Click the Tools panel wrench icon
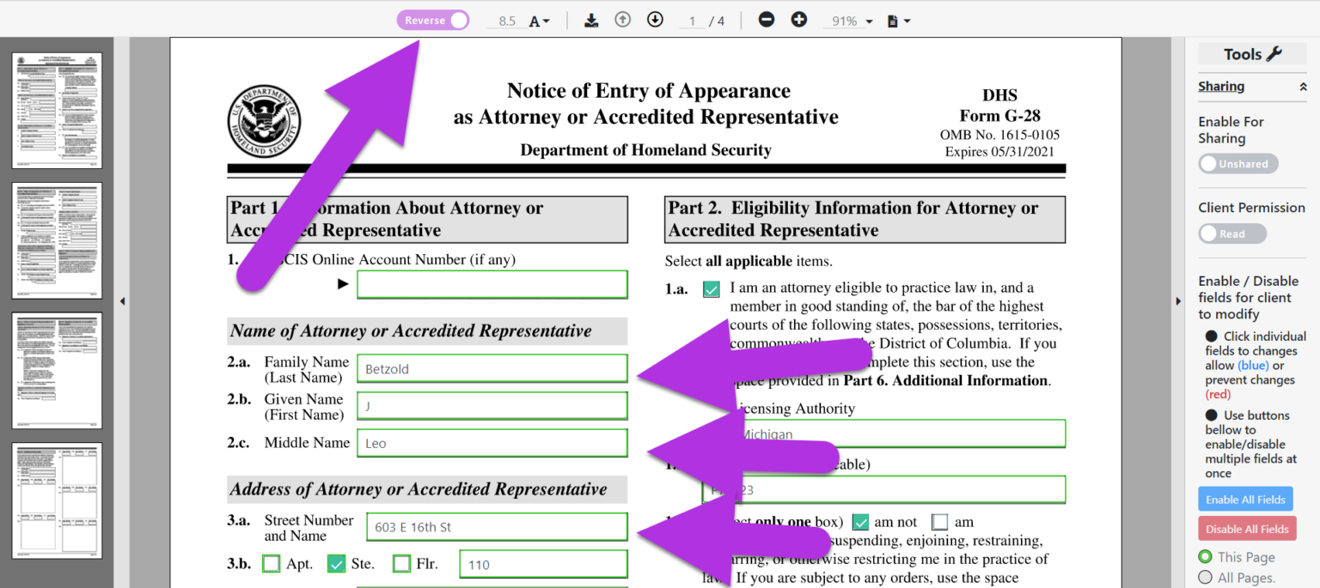 point(1275,53)
